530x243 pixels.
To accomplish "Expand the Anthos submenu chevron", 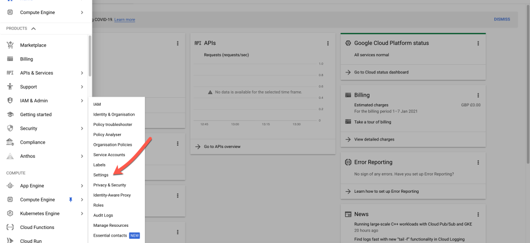I will pyautogui.click(x=82, y=156).
